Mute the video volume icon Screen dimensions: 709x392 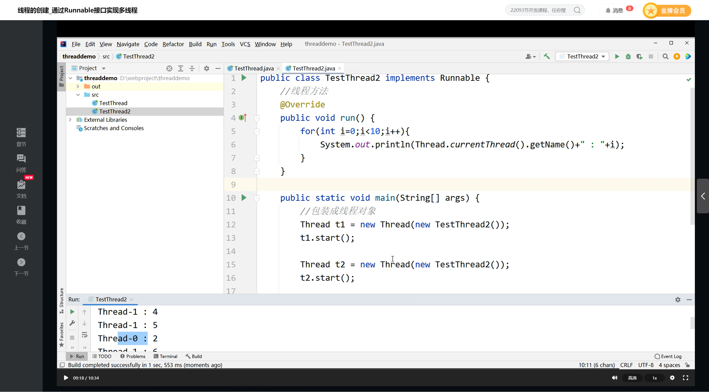pyautogui.click(x=614, y=378)
